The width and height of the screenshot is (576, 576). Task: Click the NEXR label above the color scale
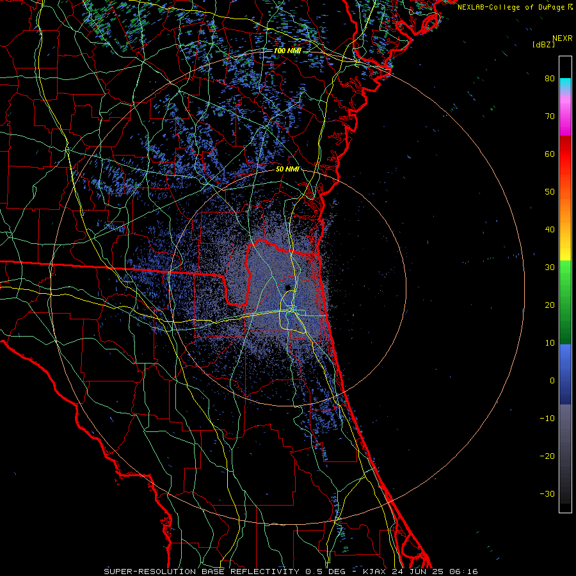pos(562,38)
